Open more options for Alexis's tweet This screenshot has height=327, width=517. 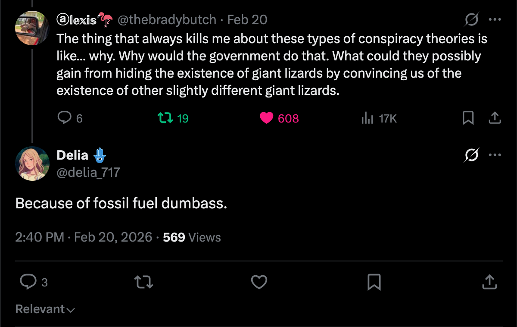point(495,20)
